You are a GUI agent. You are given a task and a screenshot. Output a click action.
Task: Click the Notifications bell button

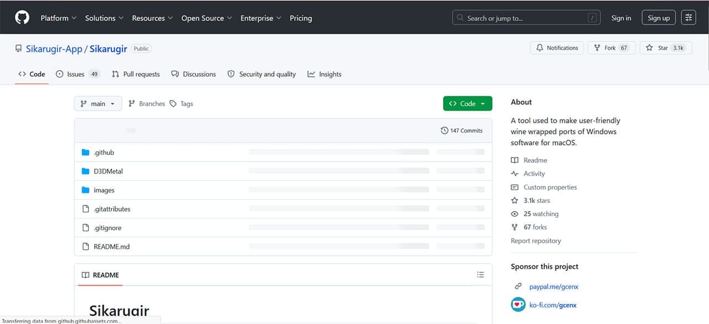(x=557, y=48)
